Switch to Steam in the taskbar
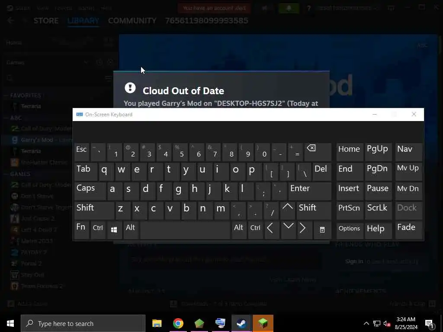 (x=241, y=323)
